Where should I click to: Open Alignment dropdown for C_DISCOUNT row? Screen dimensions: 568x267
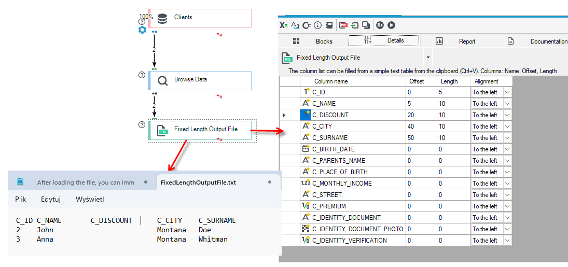tap(507, 115)
